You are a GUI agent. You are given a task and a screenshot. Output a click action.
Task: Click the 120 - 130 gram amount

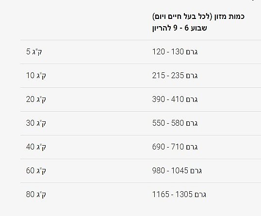point(175,52)
